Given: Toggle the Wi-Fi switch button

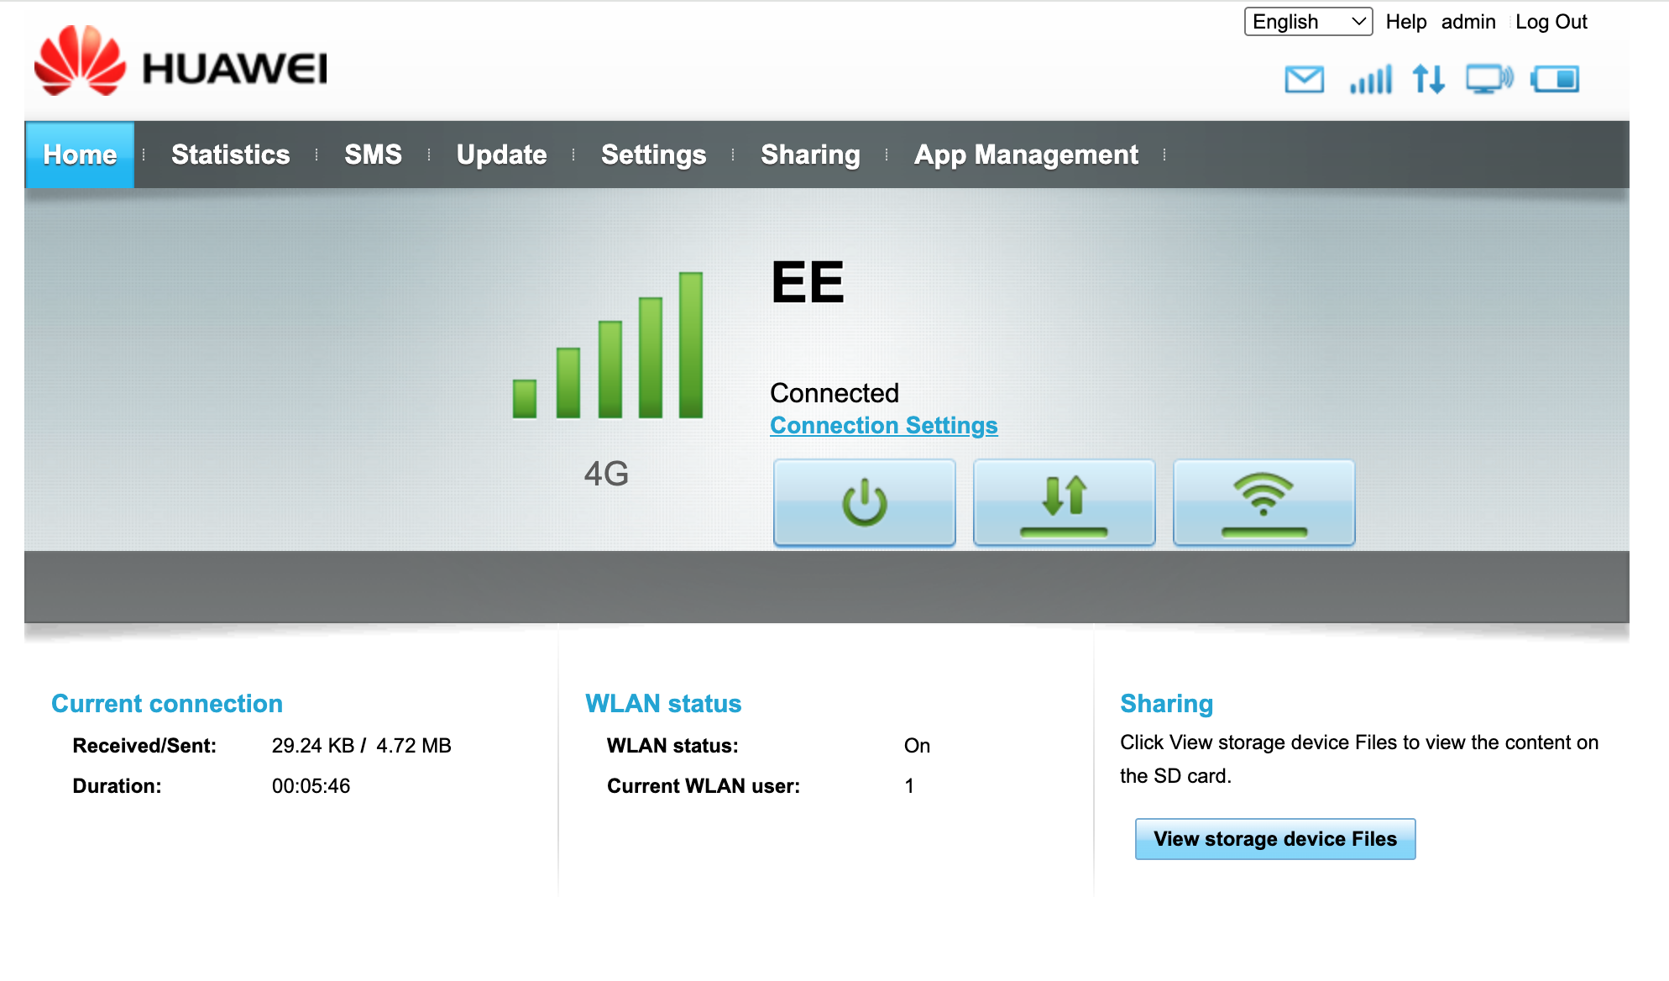Looking at the screenshot, I should pos(1264,502).
